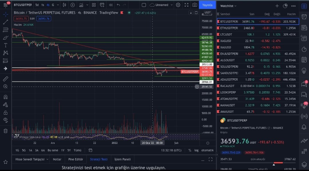Set date range to 1G

17,150
